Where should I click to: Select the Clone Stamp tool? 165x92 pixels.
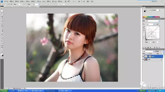coord(2,25)
